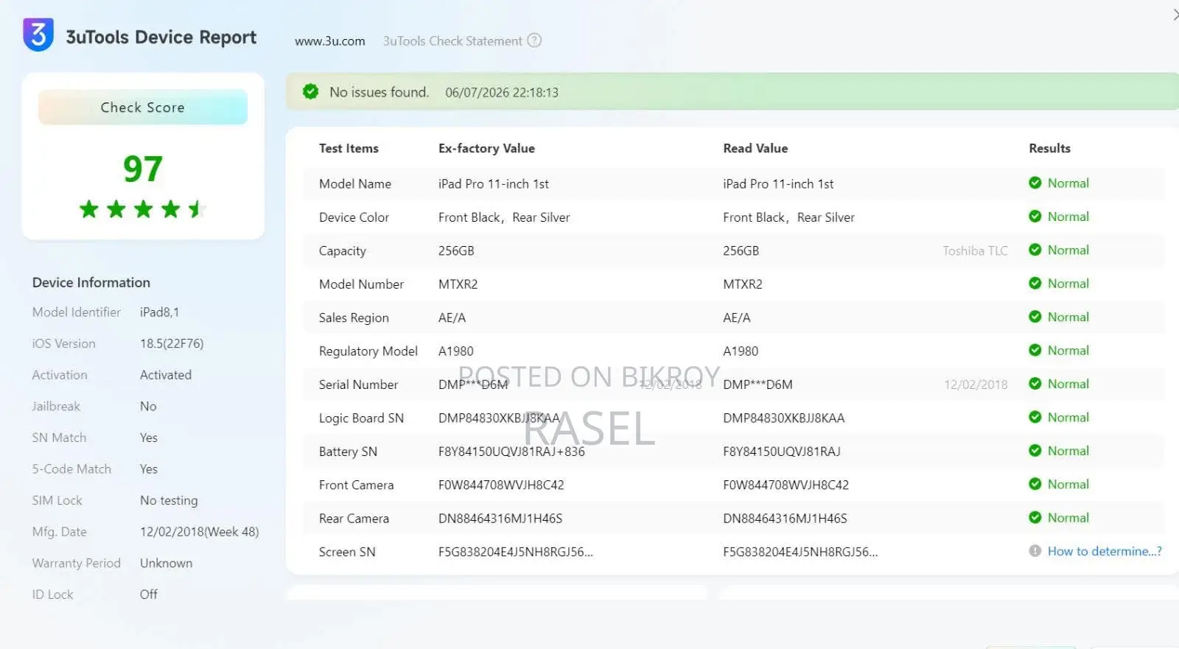Click the ex-factory Regulatory Model A1980
Screen dimensions: 1179x649
coord(456,351)
